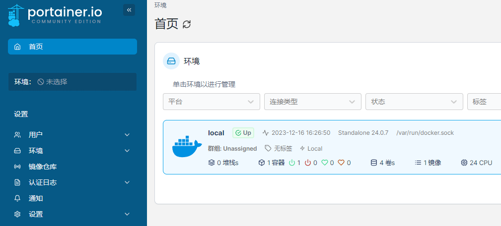
Task: Click the green Up status badge
Action: tap(243, 133)
